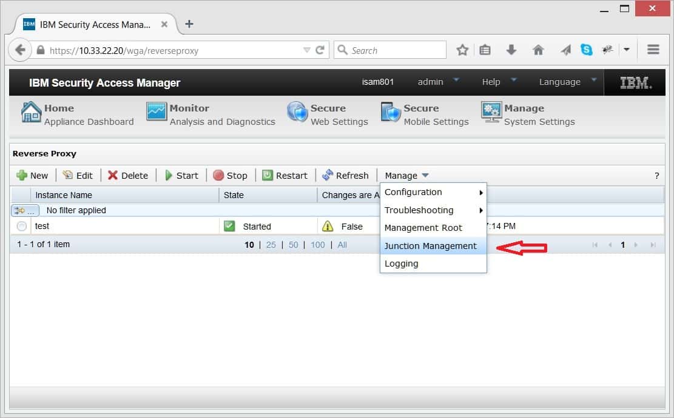Toggle the filter options button
Viewport: 674px width, 418px height.
[x=24, y=210]
